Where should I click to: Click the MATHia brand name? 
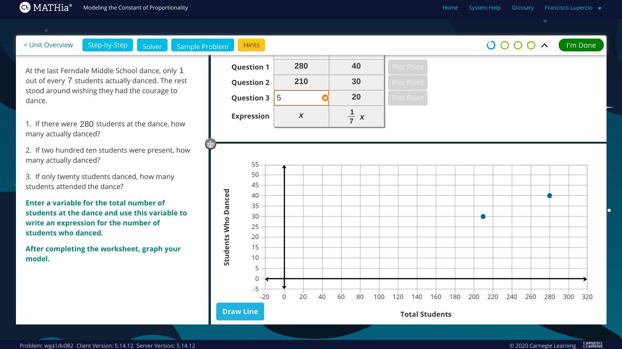tap(53, 8)
